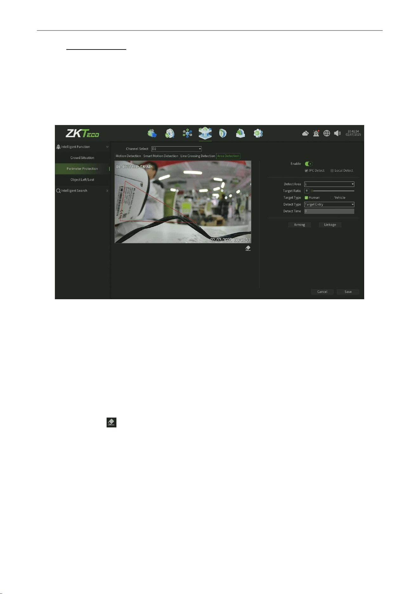The height and width of the screenshot is (594, 420).
Task: Open the camera icon in top navigation
Action: (152, 133)
